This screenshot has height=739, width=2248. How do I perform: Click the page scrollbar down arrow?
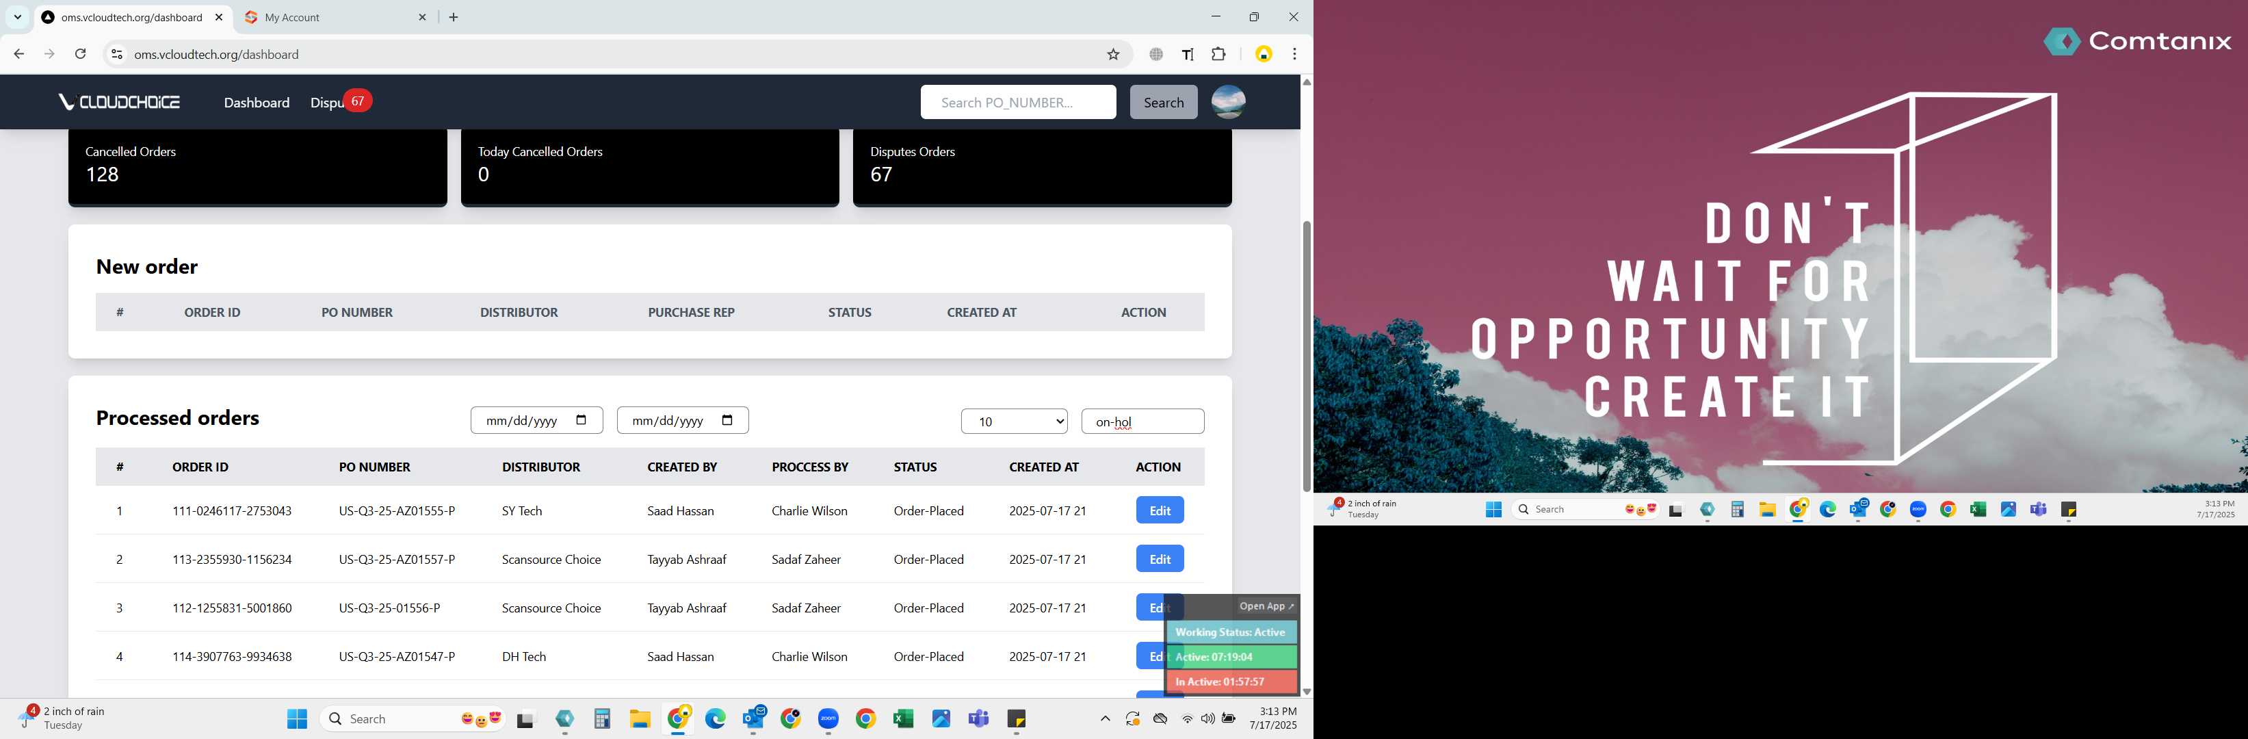click(1307, 691)
